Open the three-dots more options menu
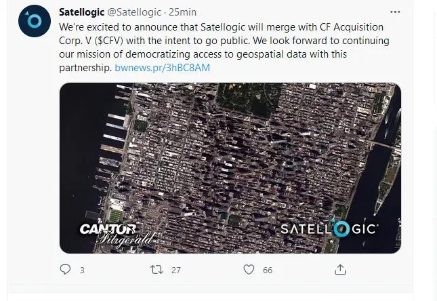437x301 pixels. click(395, 12)
